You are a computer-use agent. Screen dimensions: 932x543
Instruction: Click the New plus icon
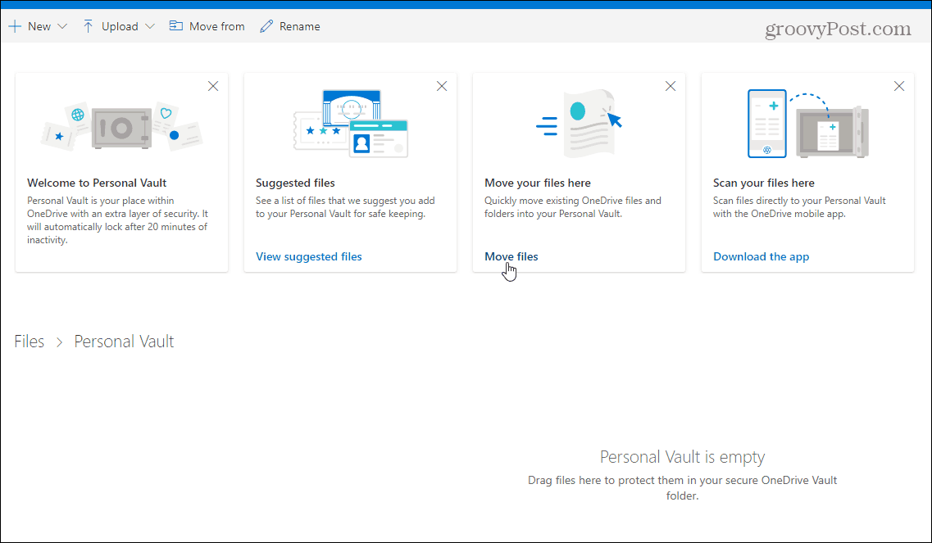(x=15, y=26)
